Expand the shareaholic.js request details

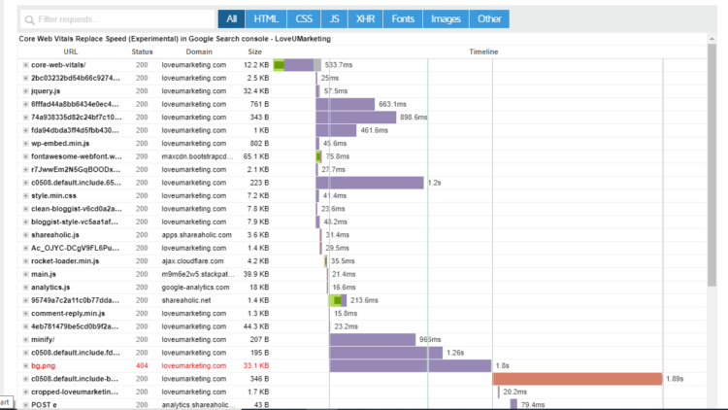point(25,235)
